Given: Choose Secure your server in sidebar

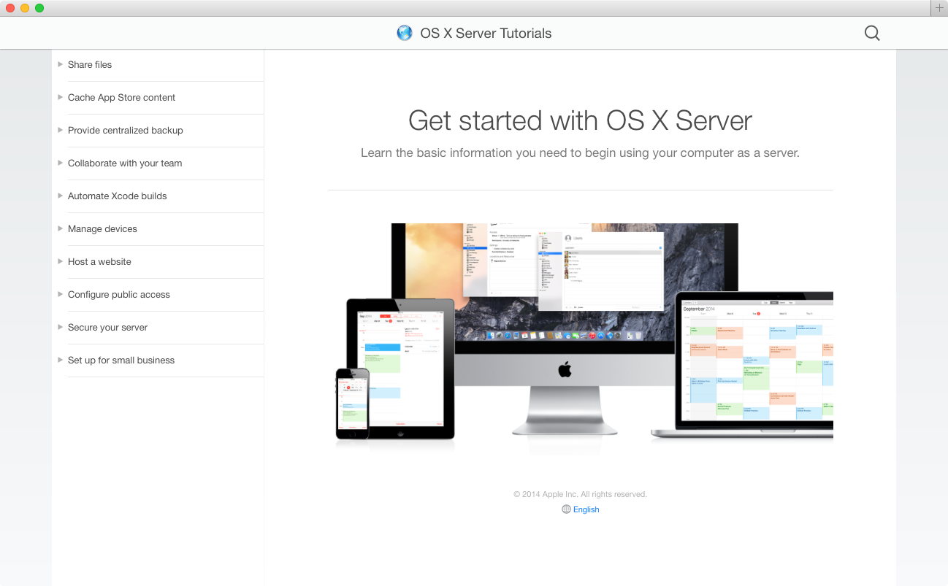Looking at the screenshot, I should [x=107, y=328].
